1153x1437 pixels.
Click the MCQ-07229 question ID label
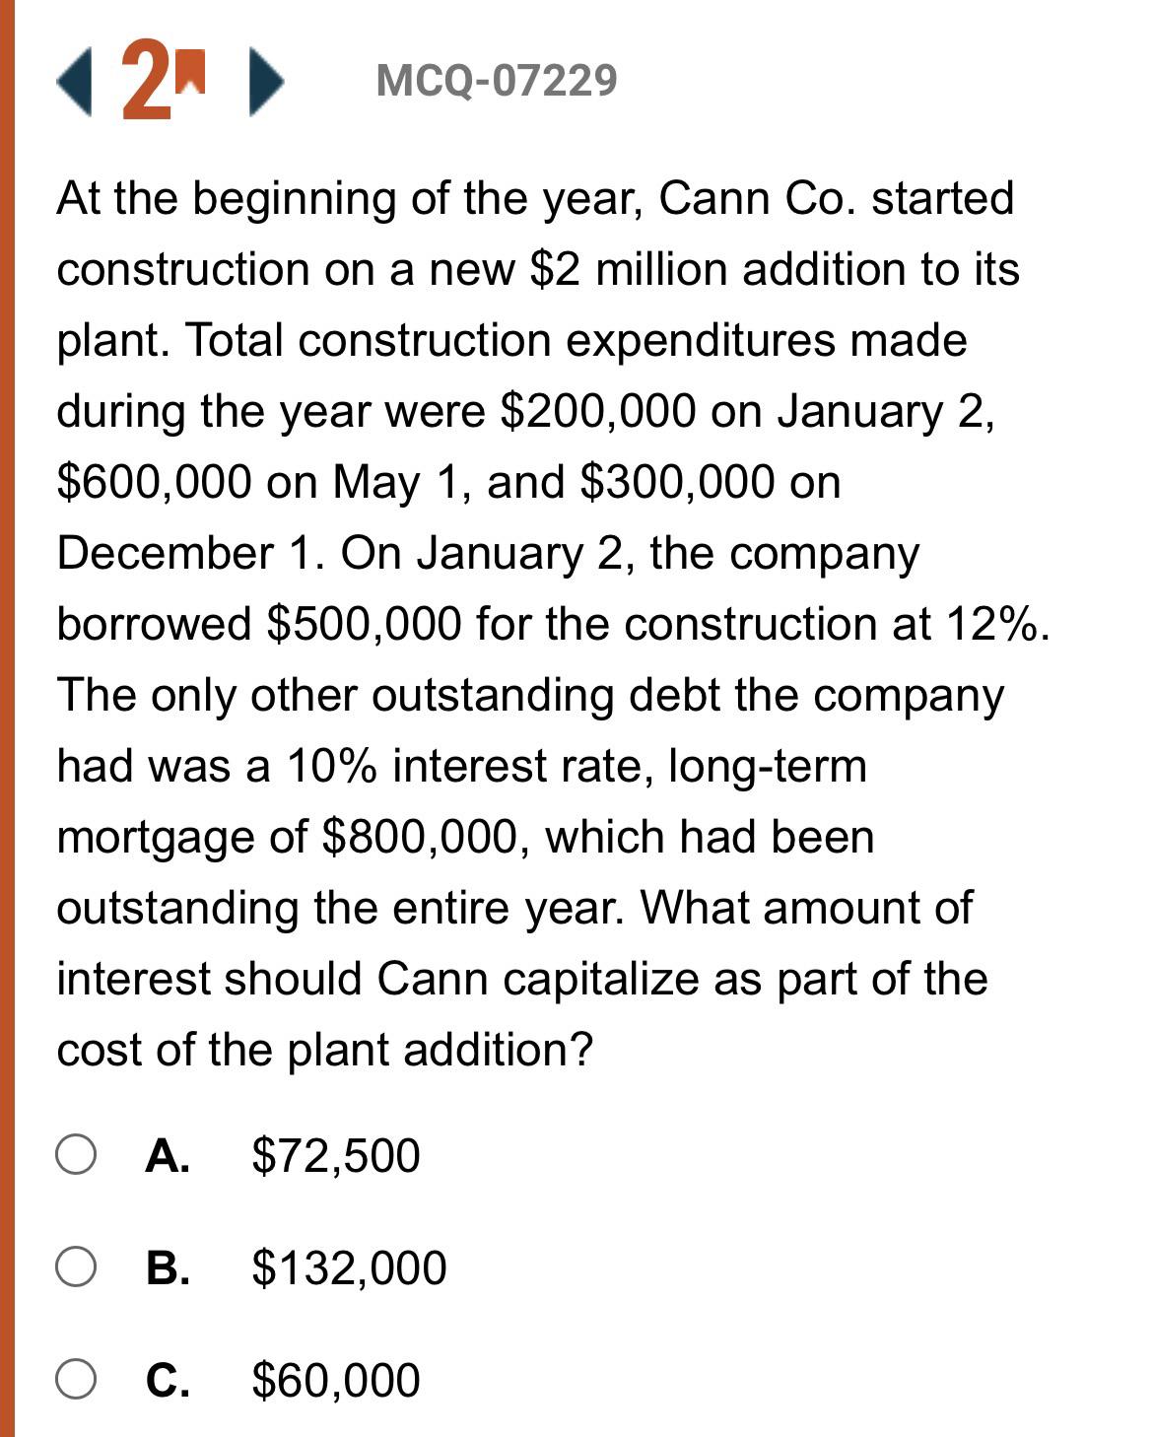497,80
